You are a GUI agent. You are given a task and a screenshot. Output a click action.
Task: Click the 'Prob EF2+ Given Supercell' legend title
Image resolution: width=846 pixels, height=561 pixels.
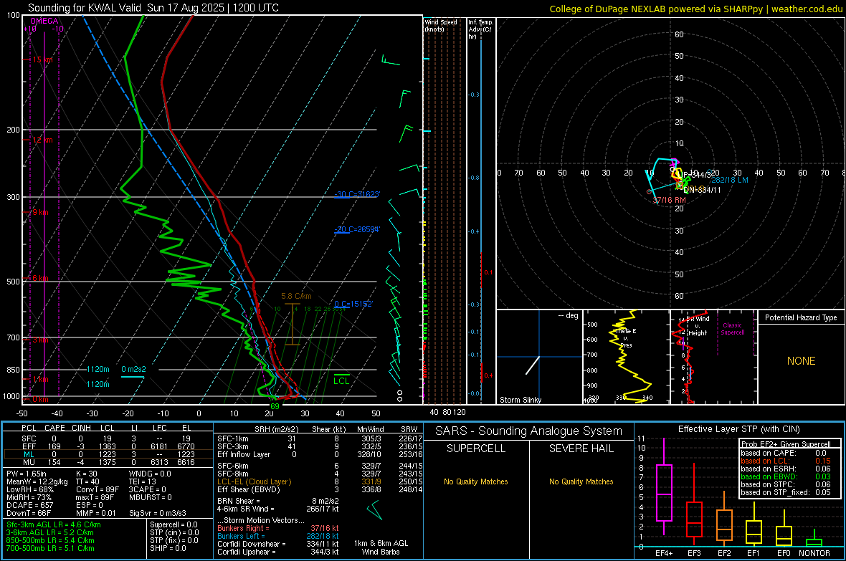pyautogui.click(x=786, y=444)
